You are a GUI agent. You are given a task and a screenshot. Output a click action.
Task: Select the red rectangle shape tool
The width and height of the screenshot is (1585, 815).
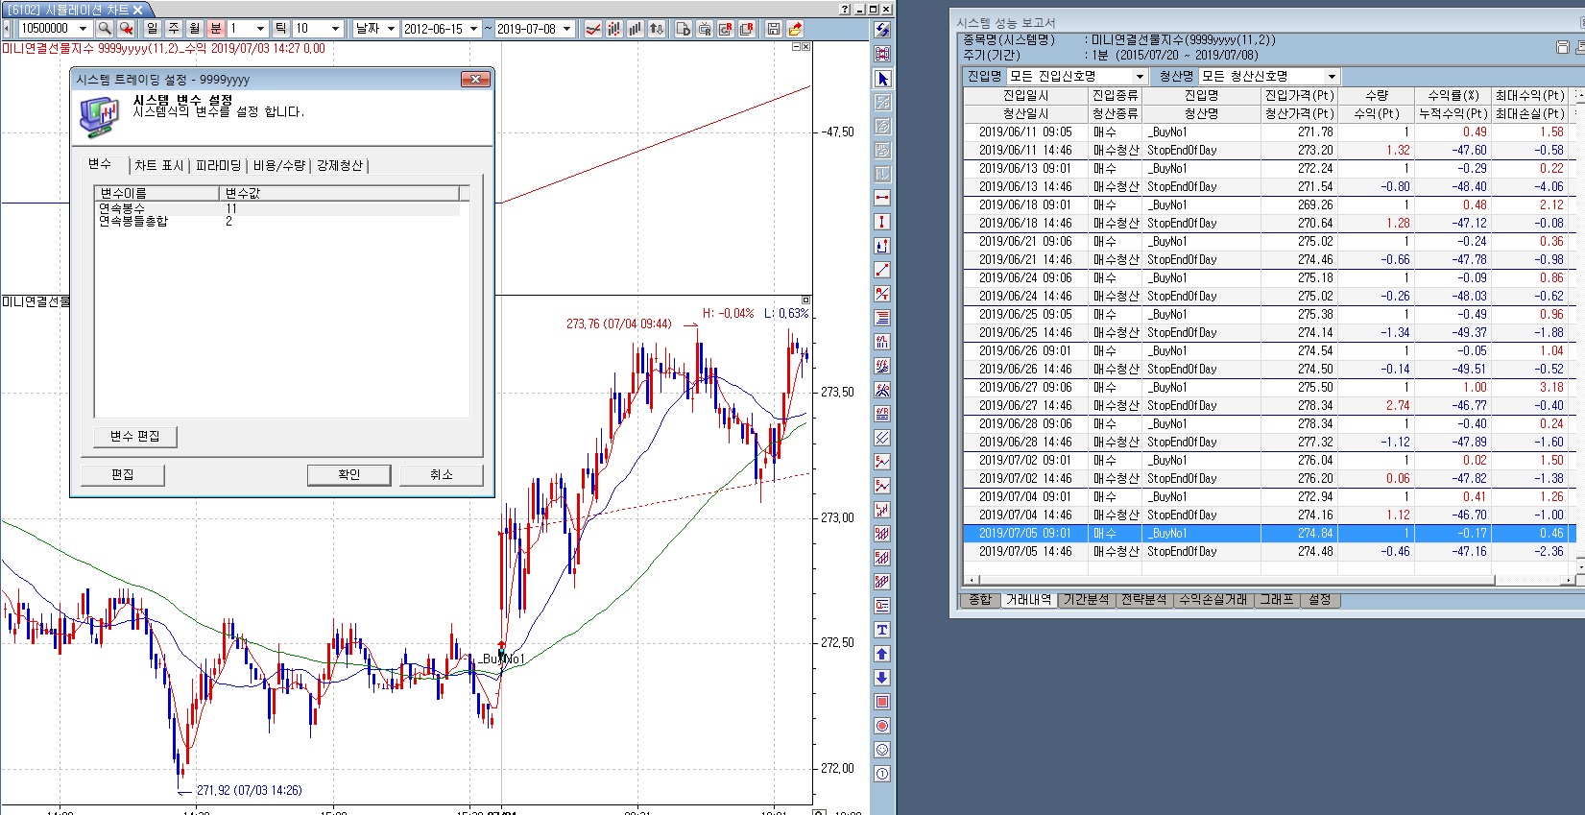pyautogui.click(x=882, y=702)
